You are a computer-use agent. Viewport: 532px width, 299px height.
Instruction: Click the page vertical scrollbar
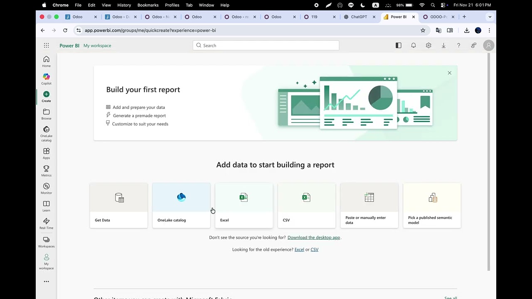pyautogui.click(x=489, y=162)
